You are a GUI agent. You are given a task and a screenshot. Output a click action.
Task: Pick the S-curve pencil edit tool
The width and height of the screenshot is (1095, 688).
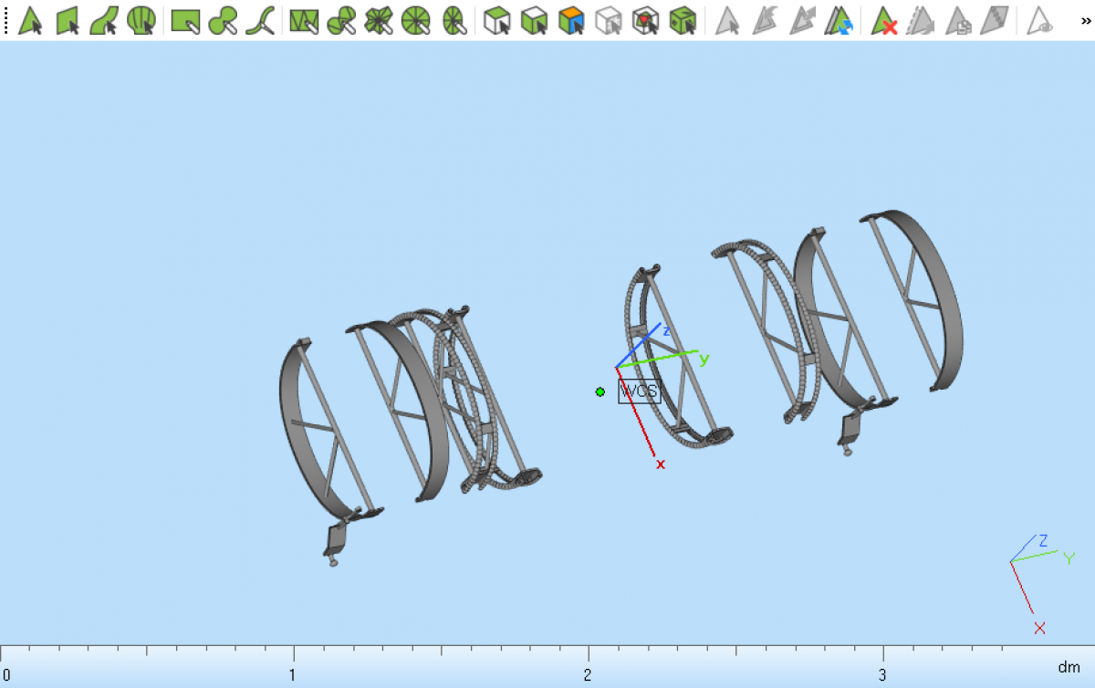[260, 20]
